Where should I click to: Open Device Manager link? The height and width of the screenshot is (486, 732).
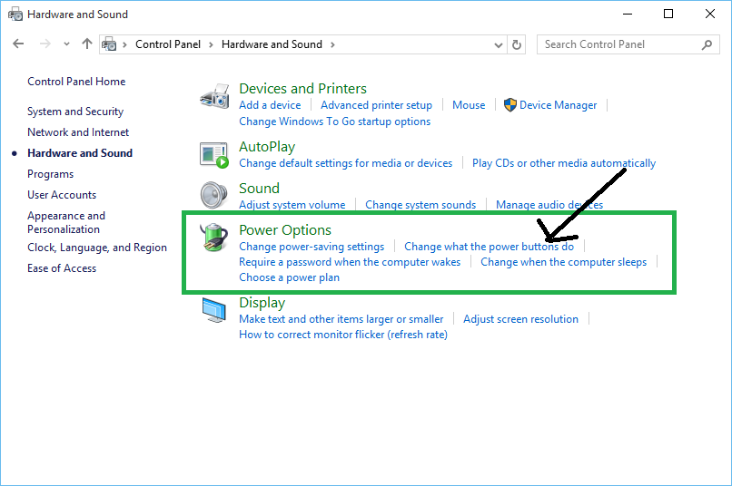coord(558,105)
